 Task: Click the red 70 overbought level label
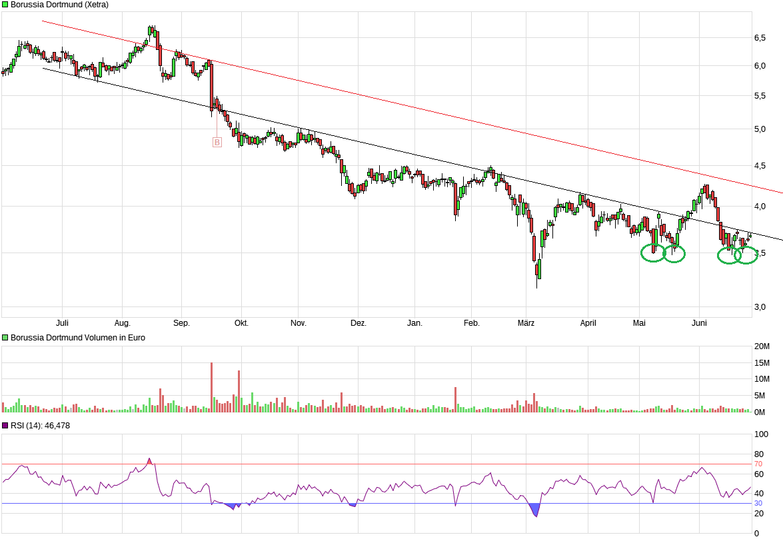click(x=758, y=464)
